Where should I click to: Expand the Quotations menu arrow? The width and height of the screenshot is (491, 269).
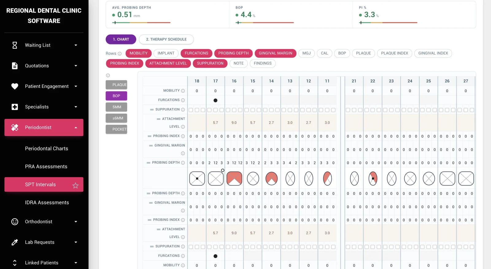[76, 66]
